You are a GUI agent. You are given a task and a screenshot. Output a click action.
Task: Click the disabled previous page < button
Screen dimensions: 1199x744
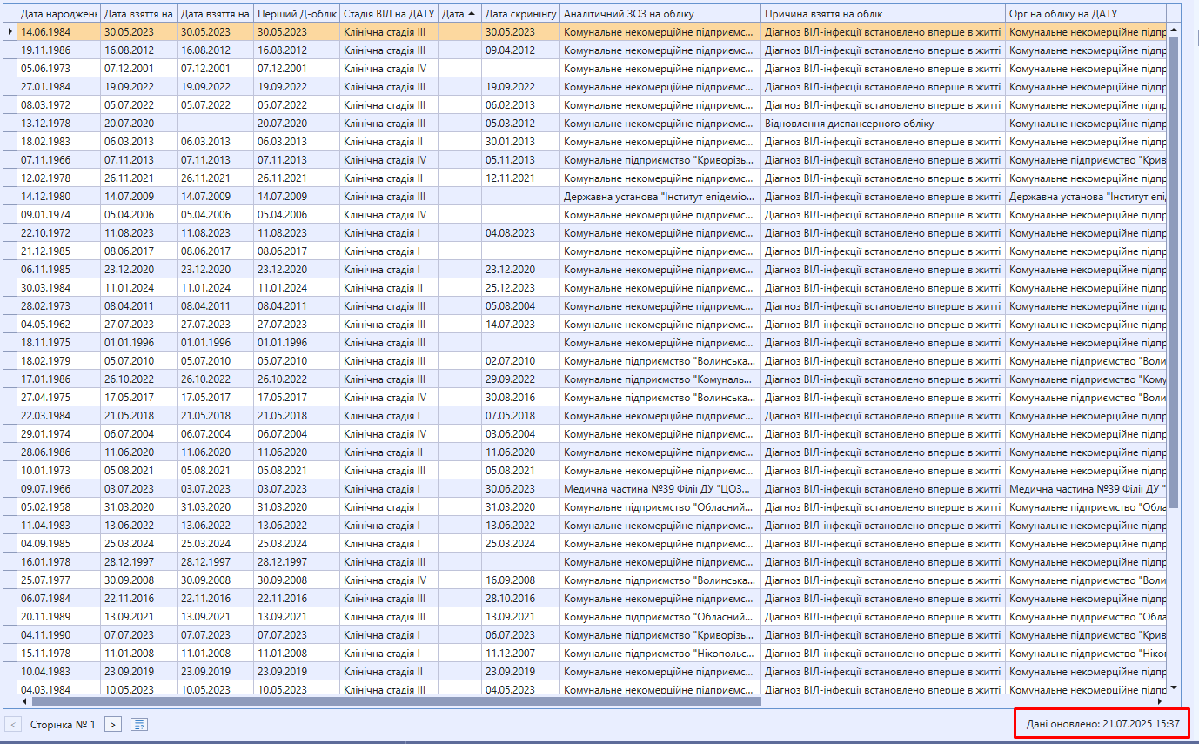coord(14,724)
